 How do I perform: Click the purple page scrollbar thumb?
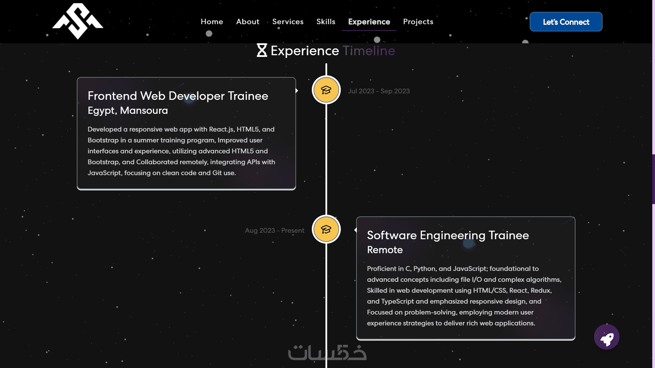click(x=653, y=179)
